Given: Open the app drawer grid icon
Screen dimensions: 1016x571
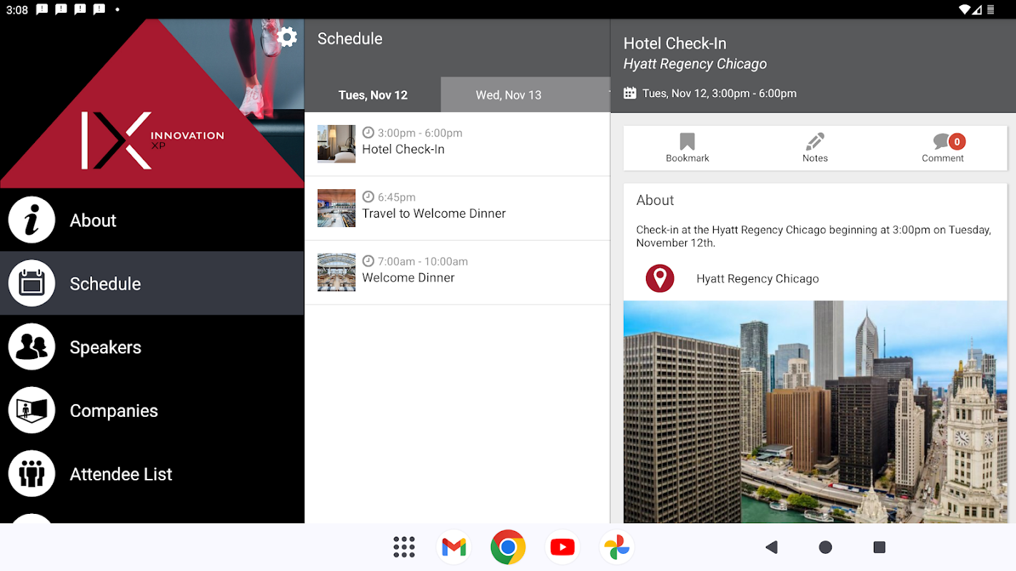Looking at the screenshot, I should tap(404, 547).
